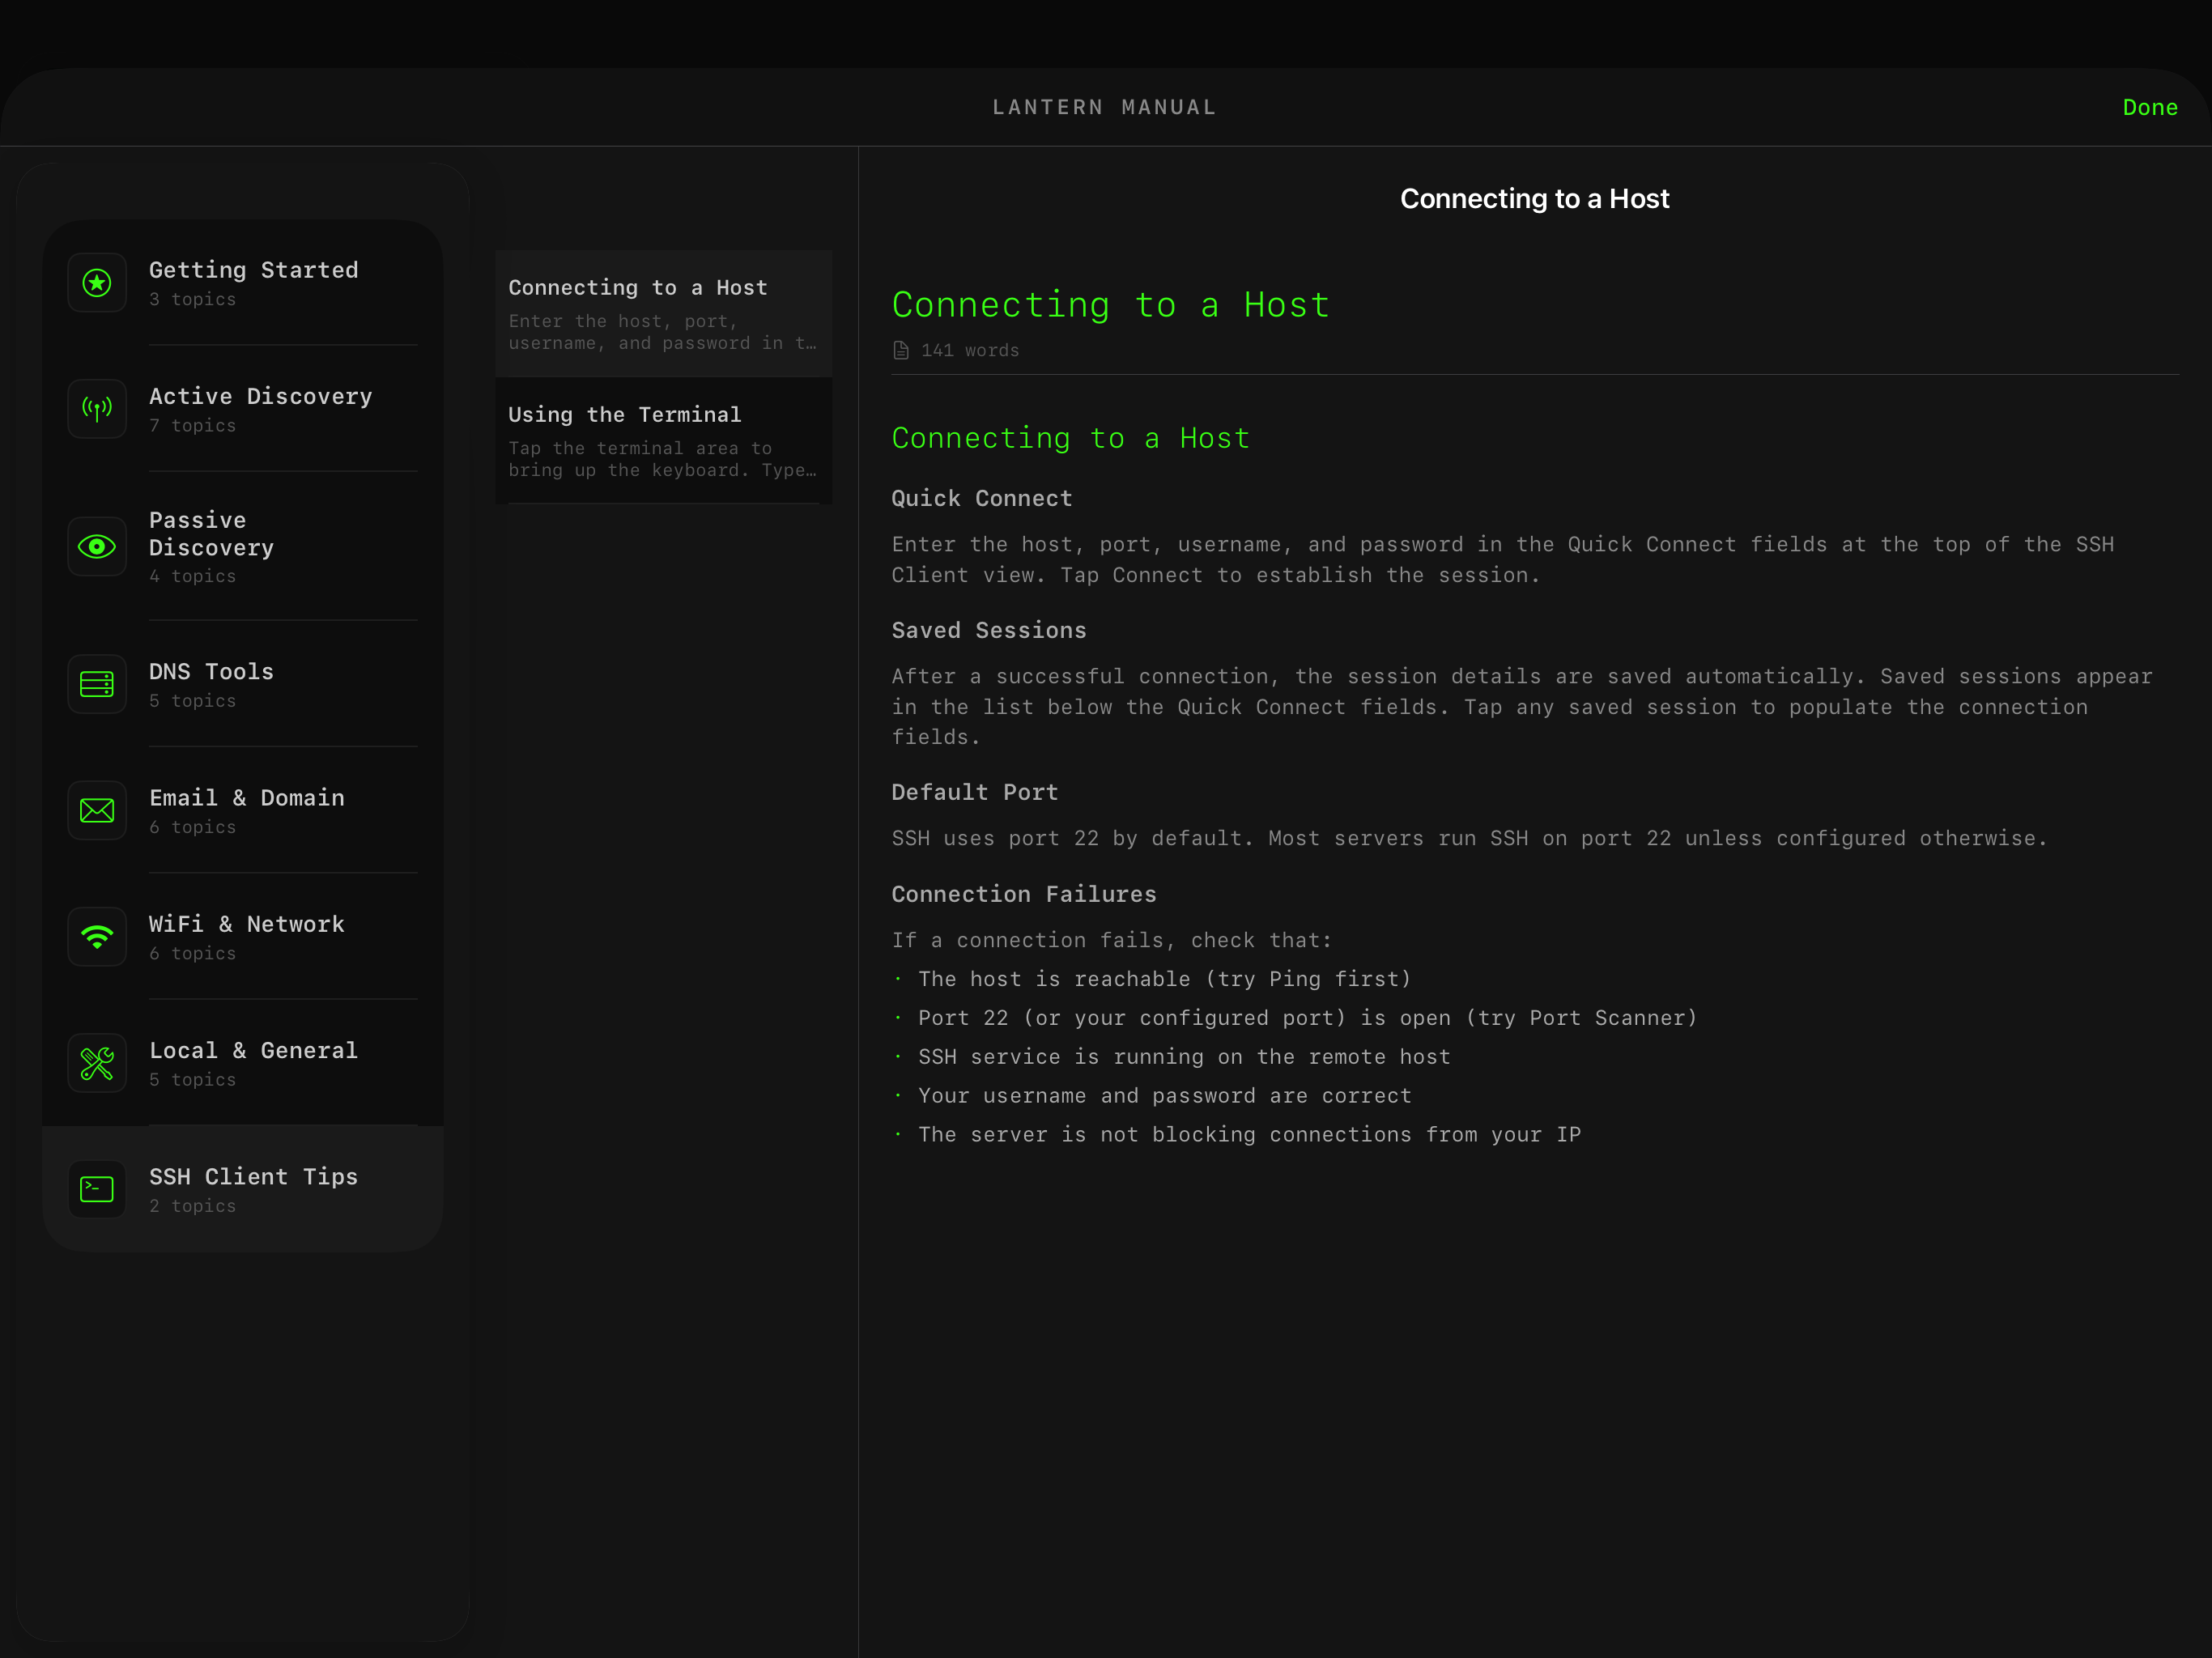Click the Active Discovery antenna icon
Screen dimensions: 2212x1658
coord(97,409)
